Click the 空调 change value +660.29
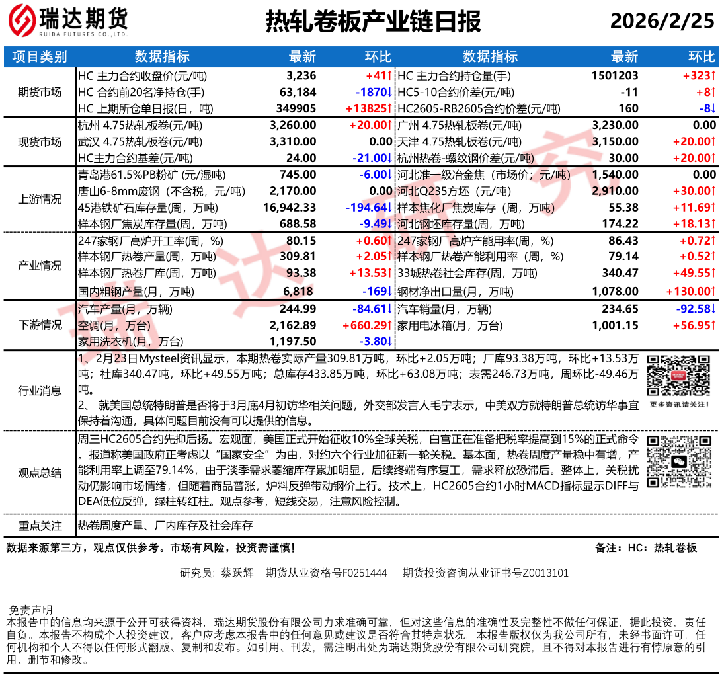This screenshot has width=722, height=677. tap(368, 325)
